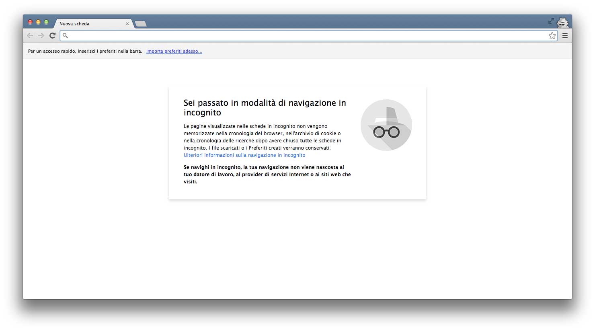
Task: Close the window with red button
Action: (x=30, y=22)
